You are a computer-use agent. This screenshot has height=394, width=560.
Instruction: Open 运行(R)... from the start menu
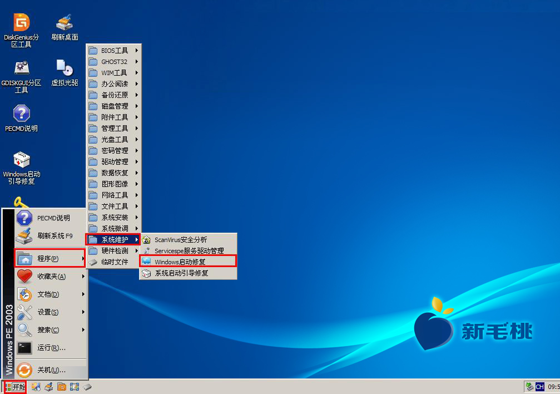tap(51, 347)
